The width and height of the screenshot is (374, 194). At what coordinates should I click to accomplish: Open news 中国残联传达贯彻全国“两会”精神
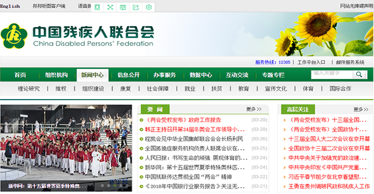point(189,177)
